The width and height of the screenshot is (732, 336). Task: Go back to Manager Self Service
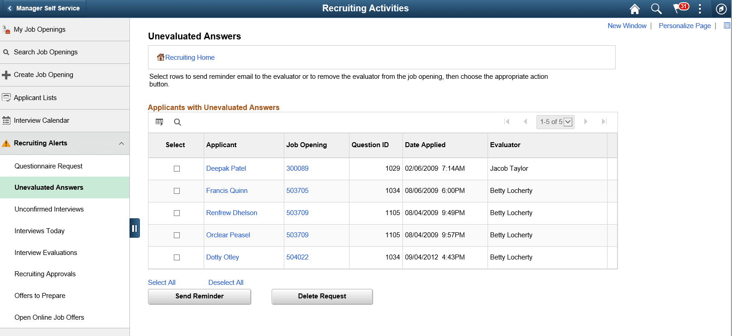point(43,8)
